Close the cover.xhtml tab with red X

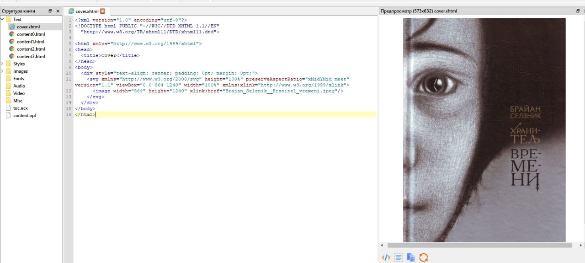click(x=102, y=11)
